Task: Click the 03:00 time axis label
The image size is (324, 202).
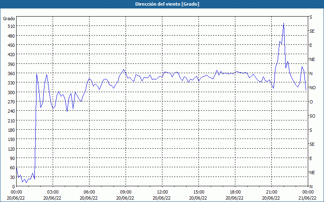Action: pyautogui.click(x=52, y=192)
